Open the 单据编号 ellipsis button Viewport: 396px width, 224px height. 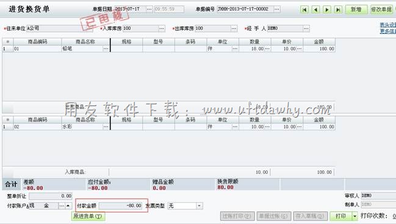pos(277,9)
